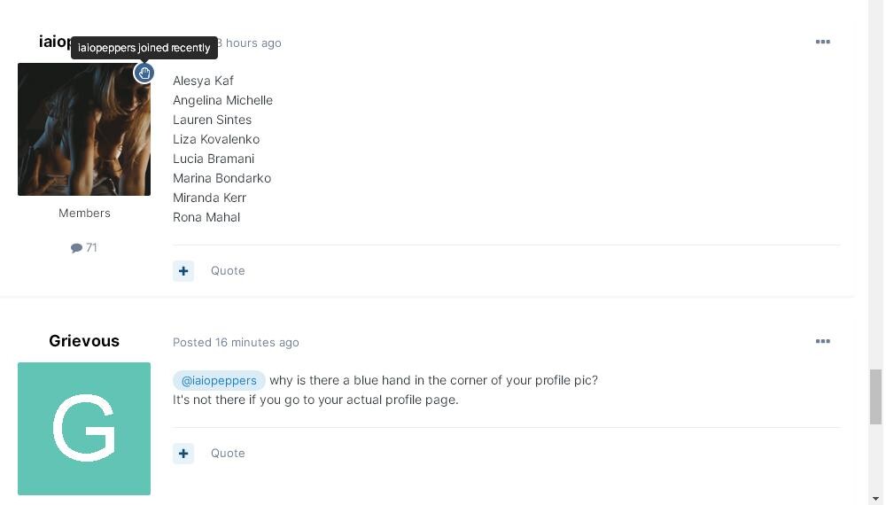886x505 pixels.
Task: Click the plus button under Grievous's reply
Action: tap(183, 454)
